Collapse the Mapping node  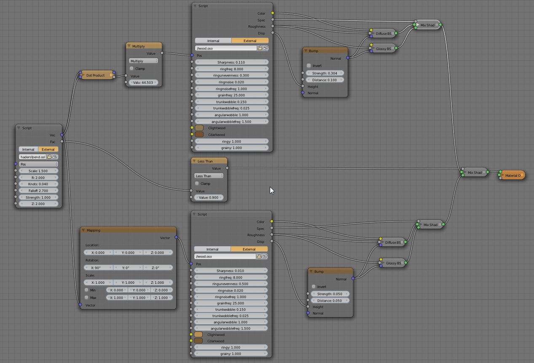pos(83,230)
